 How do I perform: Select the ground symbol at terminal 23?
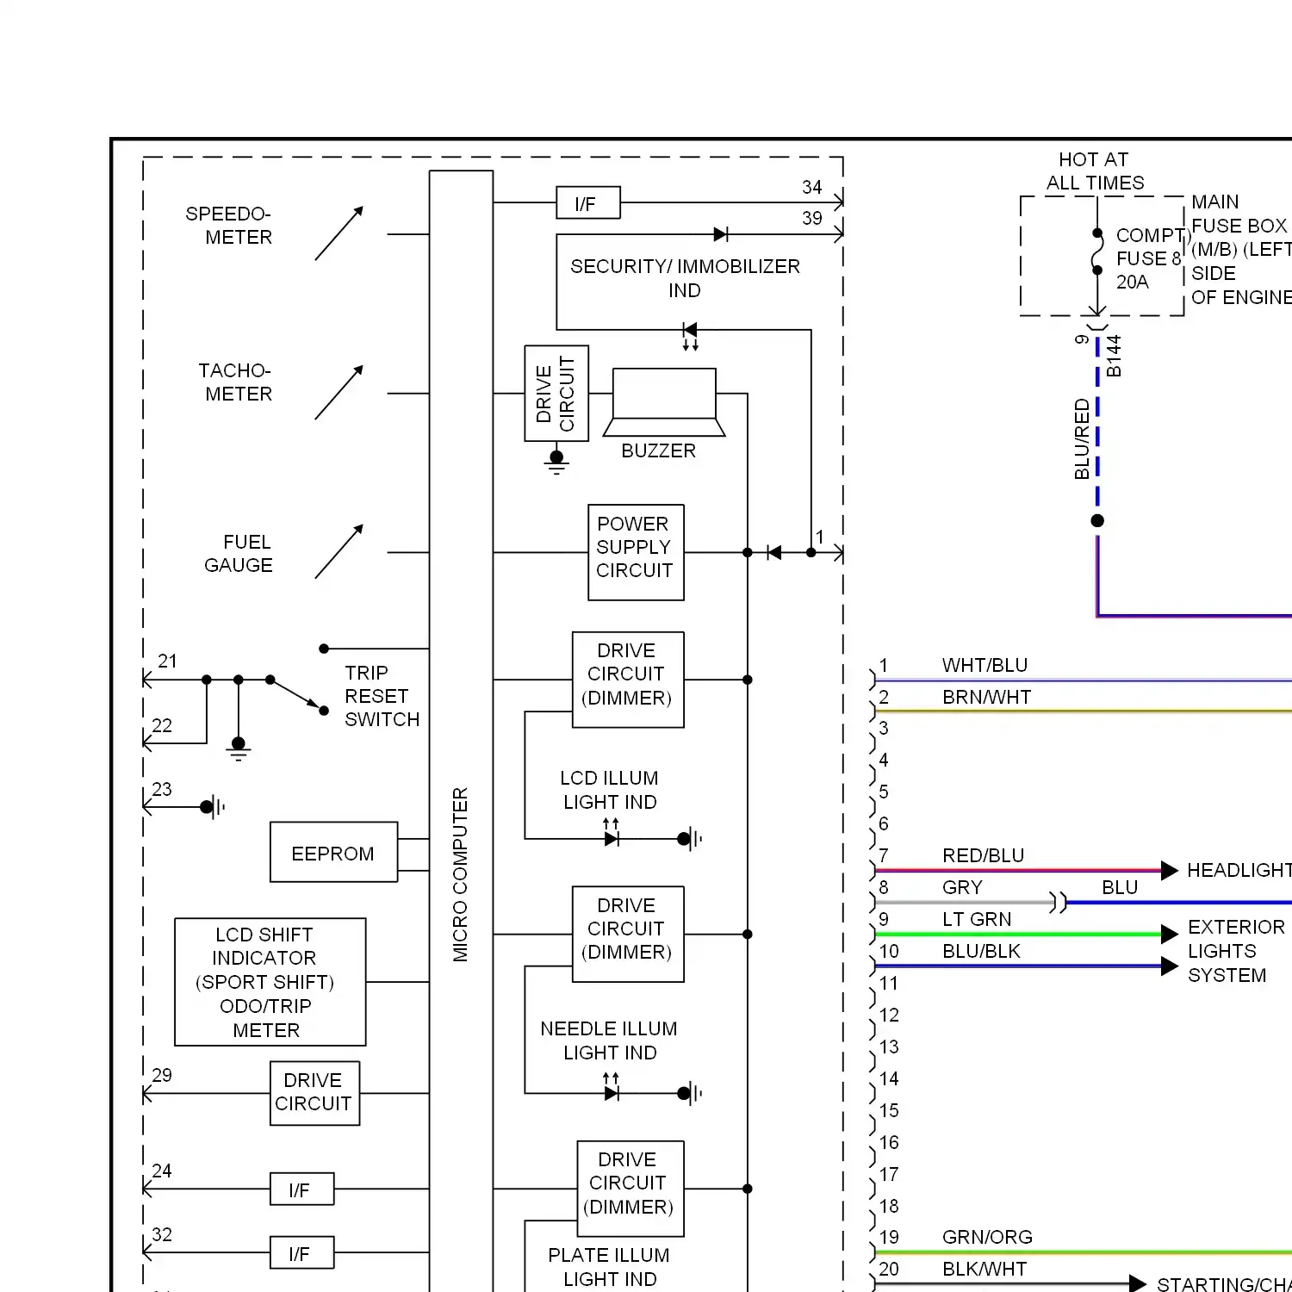(213, 807)
